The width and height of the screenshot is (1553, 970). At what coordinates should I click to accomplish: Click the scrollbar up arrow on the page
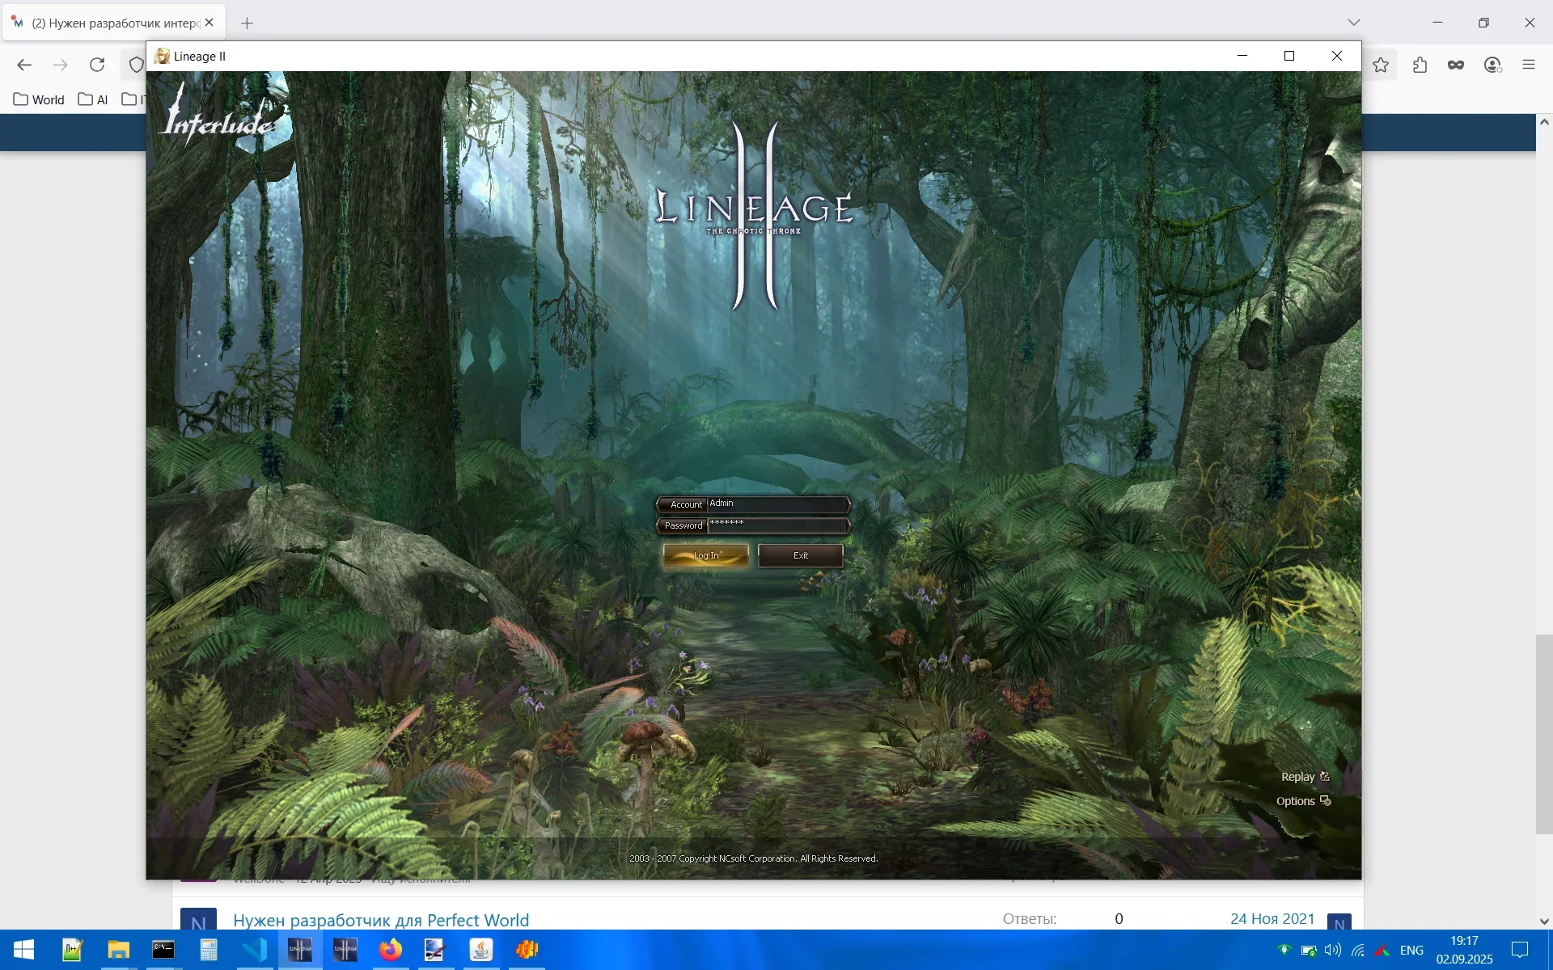click(1544, 122)
